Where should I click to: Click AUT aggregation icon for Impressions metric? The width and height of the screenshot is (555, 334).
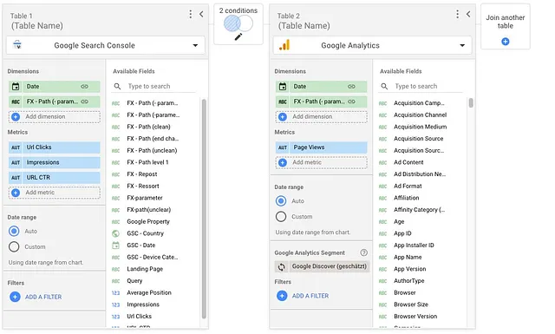[x=16, y=162]
